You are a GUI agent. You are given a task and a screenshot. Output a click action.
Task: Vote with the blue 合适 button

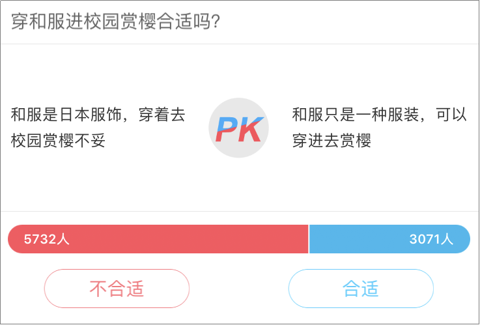tap(361, 289)
